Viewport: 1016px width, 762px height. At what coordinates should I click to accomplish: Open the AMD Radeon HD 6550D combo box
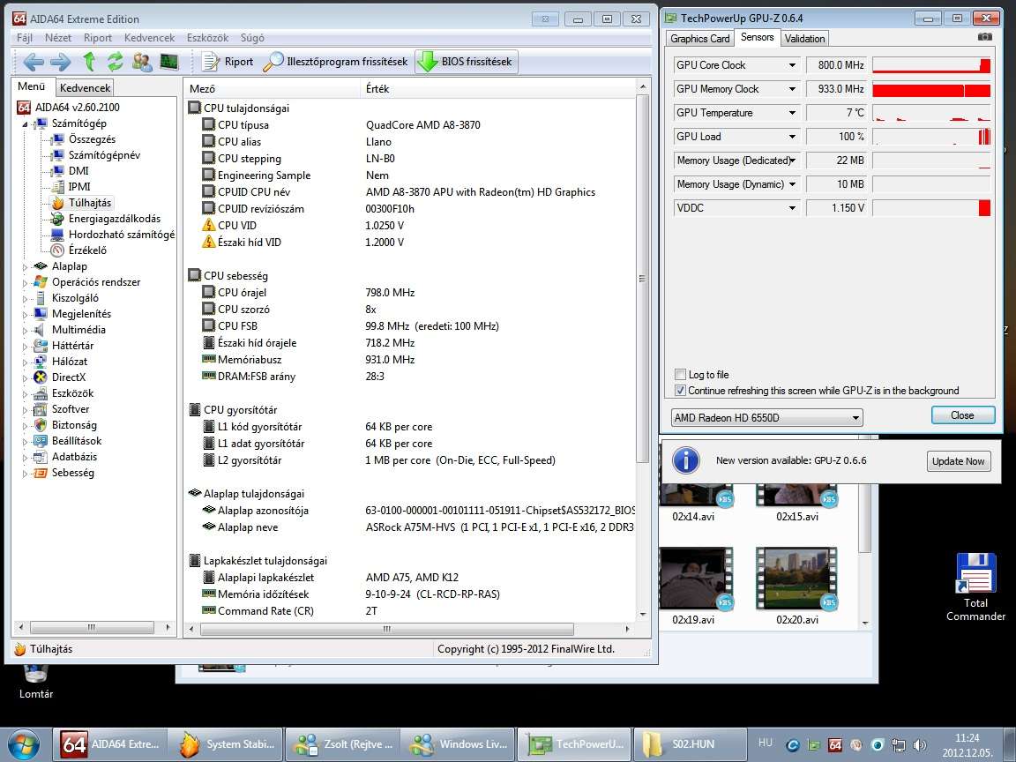coord(766,418)
